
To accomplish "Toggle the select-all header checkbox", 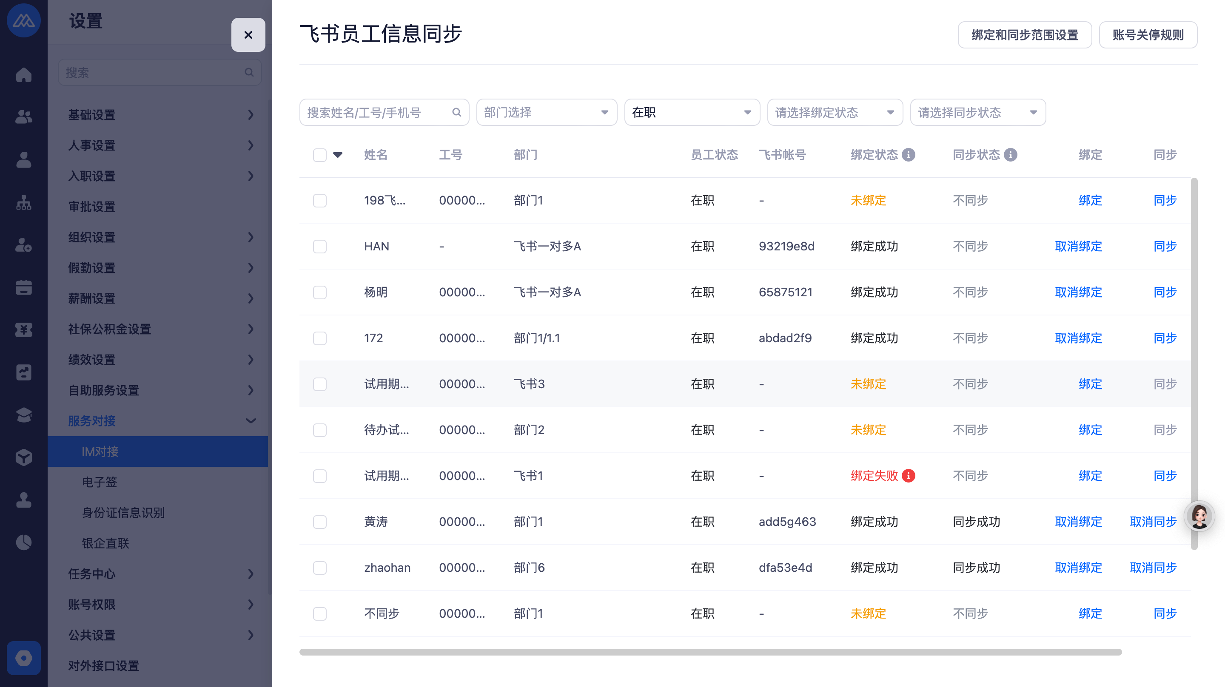I will (319, 155).
